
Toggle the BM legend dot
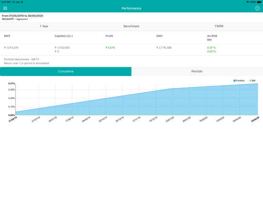[x=250, y=80]
